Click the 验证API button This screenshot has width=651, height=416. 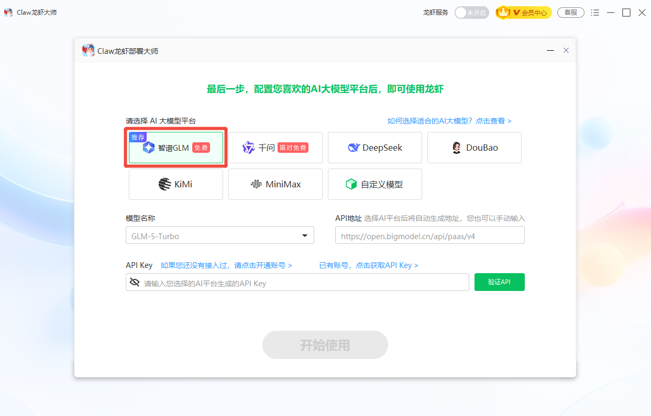coord(499,282)
